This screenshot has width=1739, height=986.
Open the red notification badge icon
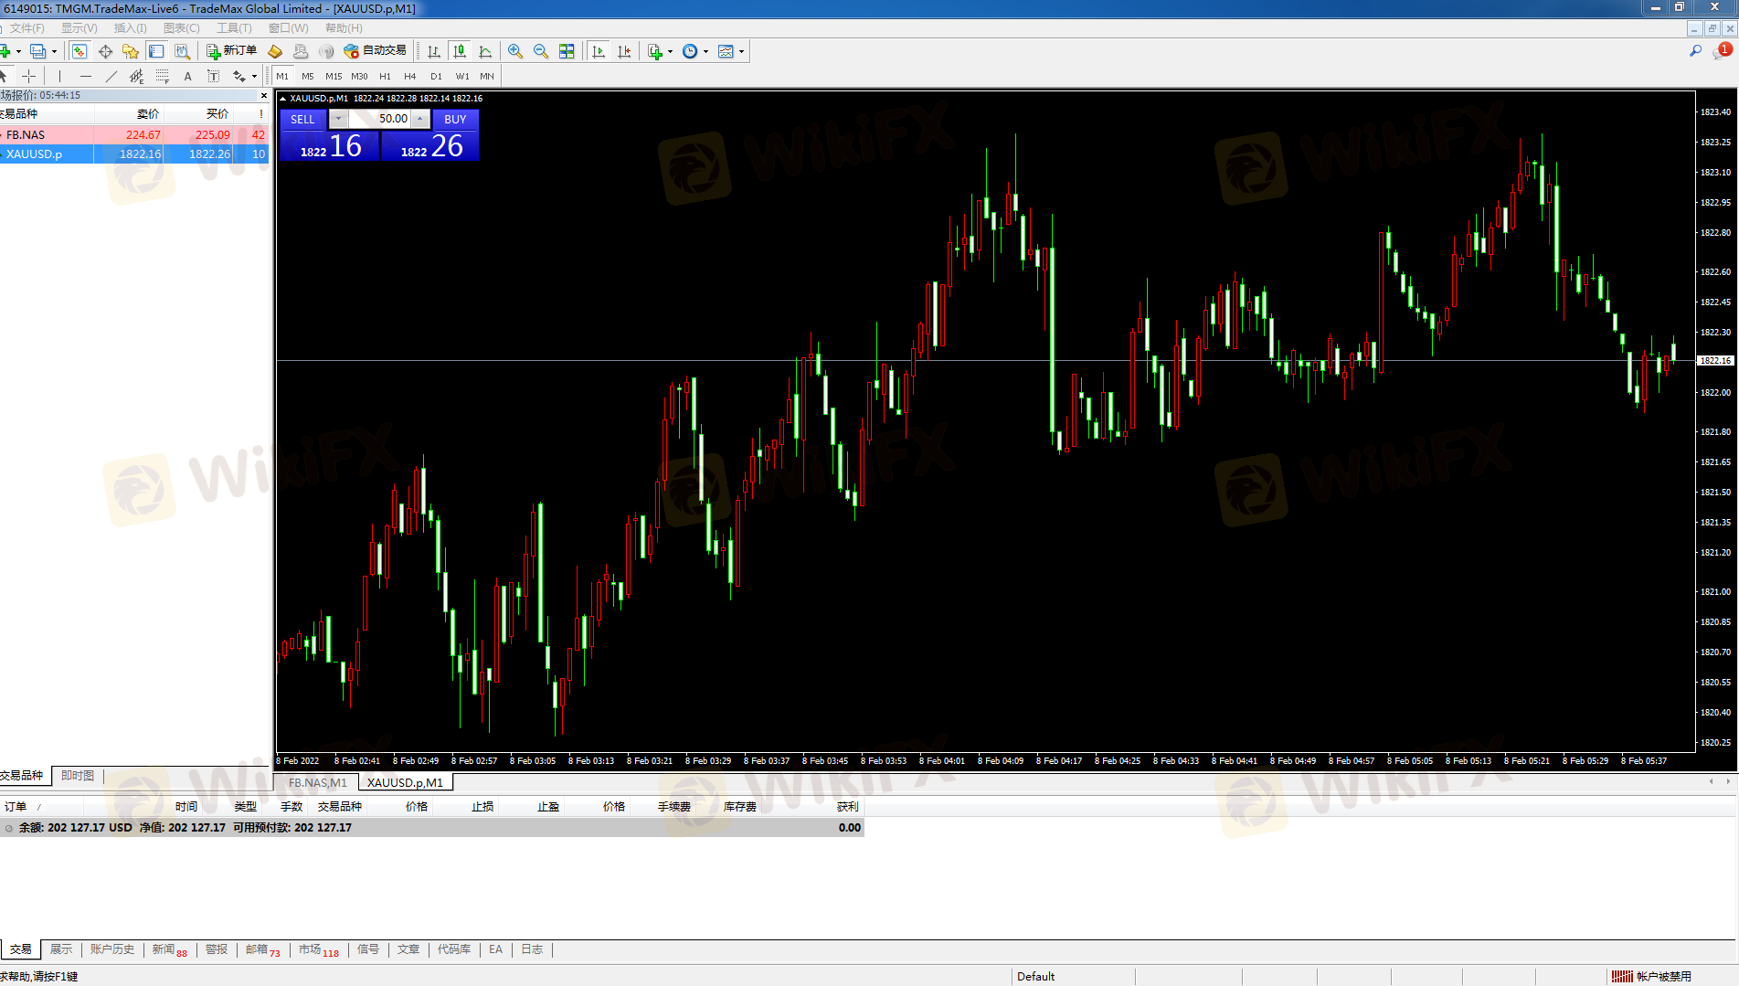point(1723,50)
